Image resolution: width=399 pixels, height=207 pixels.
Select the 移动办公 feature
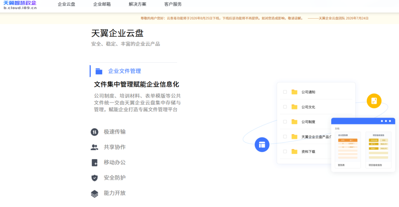(115, 163)
